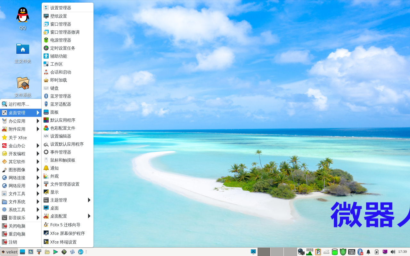Expand the 桌面配置 submenu
The height and width of the screenshot is (256, 410).
[68, 216]
